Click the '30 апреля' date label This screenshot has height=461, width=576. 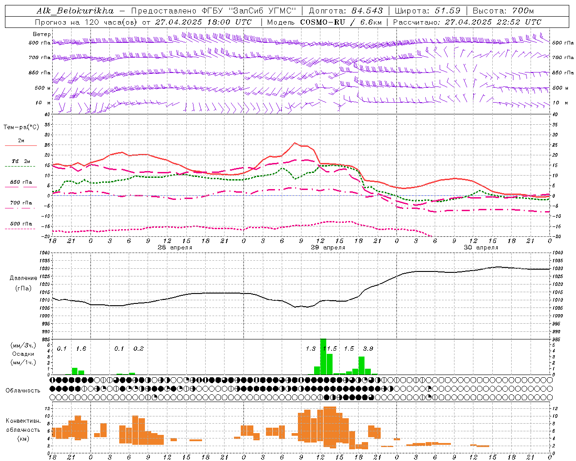pyautogui.click(x=481, y=248)
